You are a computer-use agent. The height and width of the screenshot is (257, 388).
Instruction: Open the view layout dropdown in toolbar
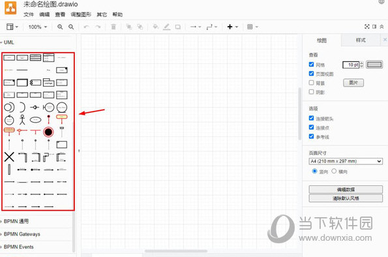pos(12,27)
